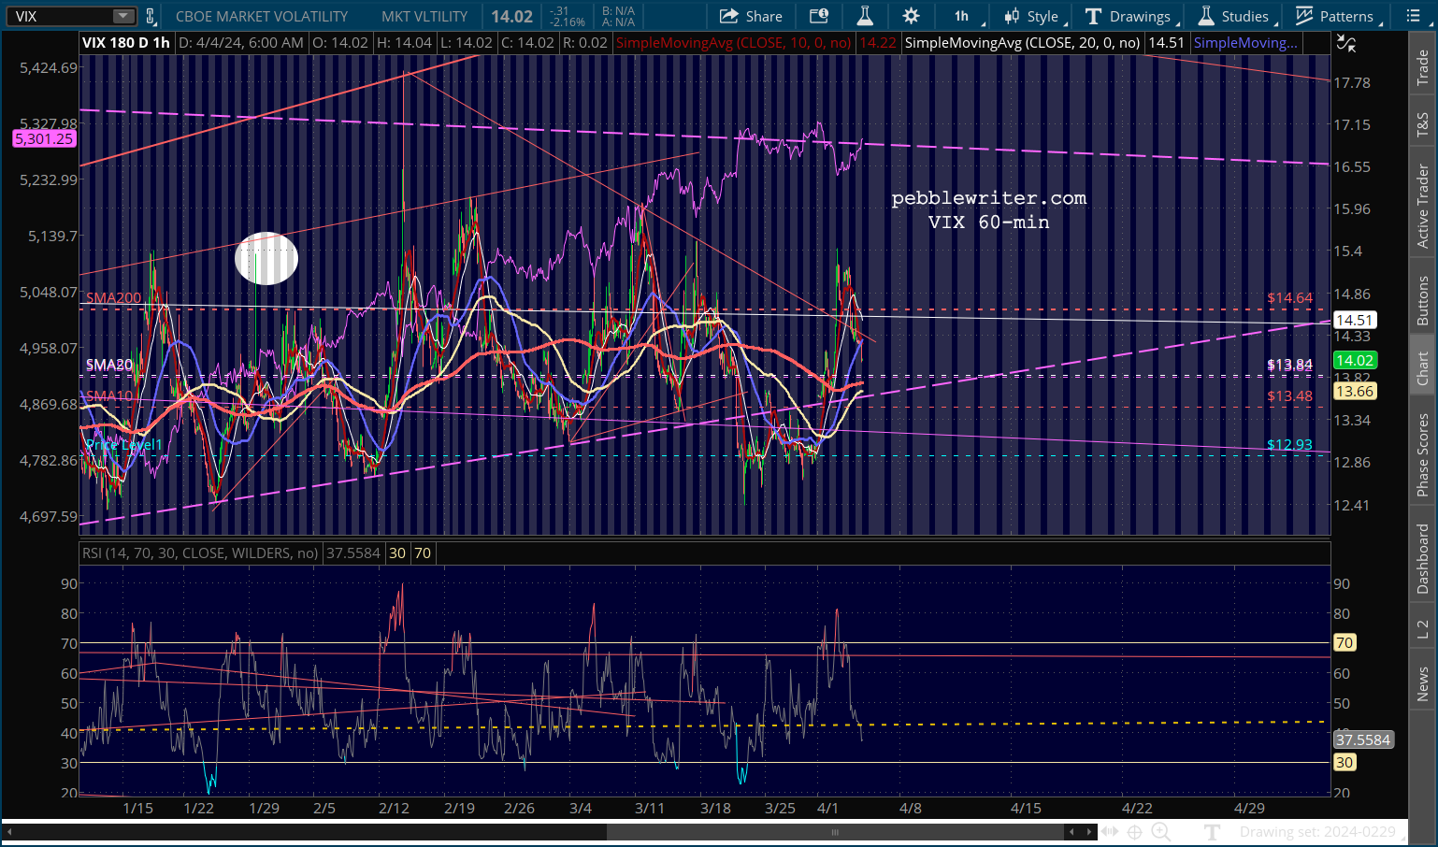
Task: Click the zoom in magnifier icon
Action: point(1160,831)
